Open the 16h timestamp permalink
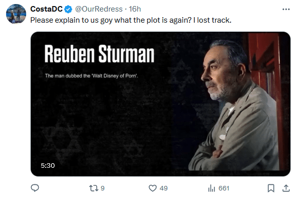Viewport: 296px width, 197px height. tap(135, 9)
